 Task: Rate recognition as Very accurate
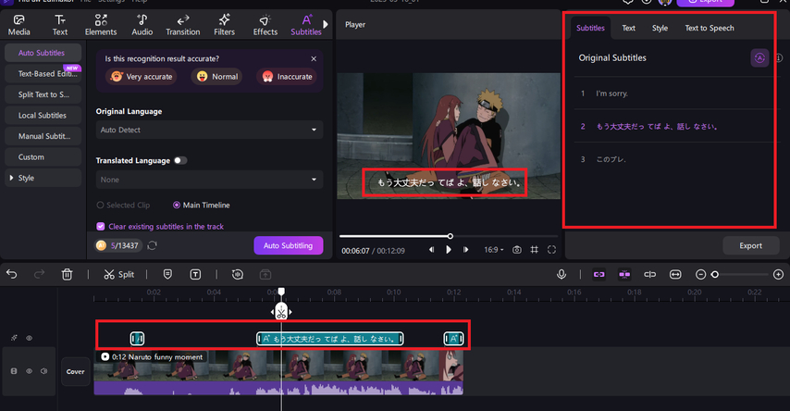pyautogui.click(x=142, y=77)
